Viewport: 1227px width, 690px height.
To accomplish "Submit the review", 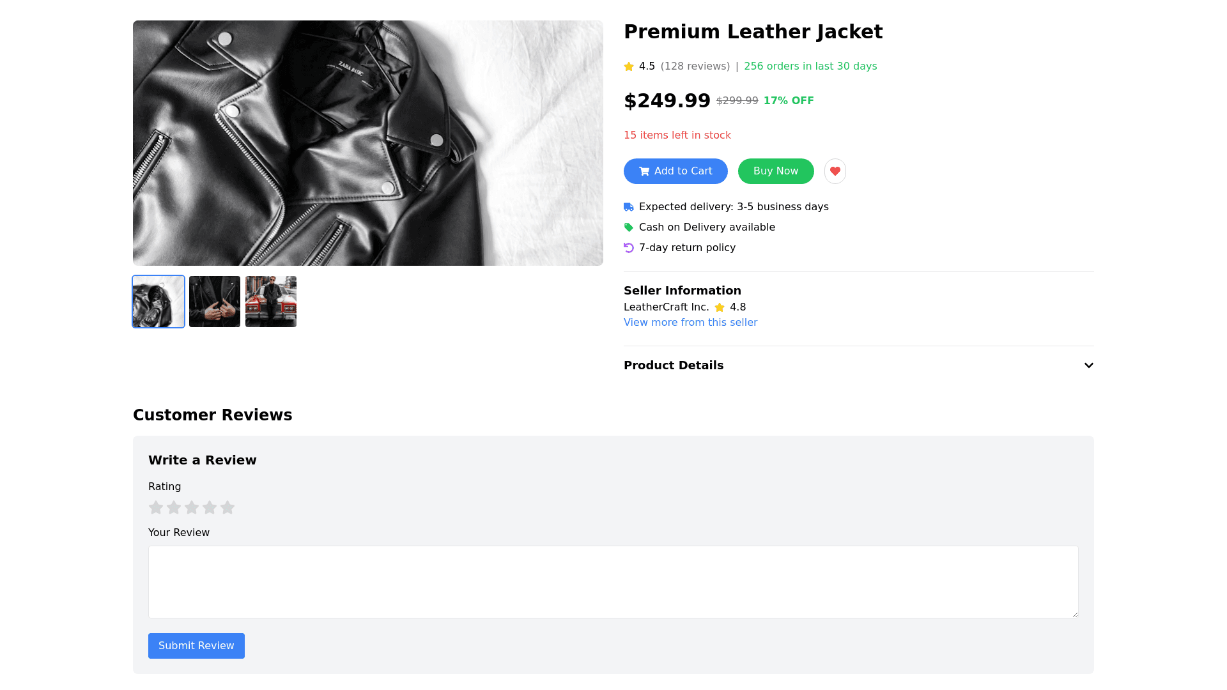I will pos(196,646).
